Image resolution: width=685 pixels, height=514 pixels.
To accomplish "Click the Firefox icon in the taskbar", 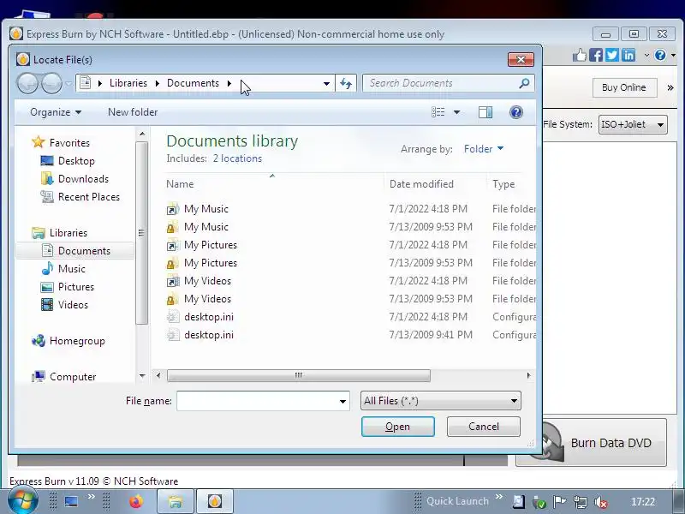I will (x=136, y=501).
